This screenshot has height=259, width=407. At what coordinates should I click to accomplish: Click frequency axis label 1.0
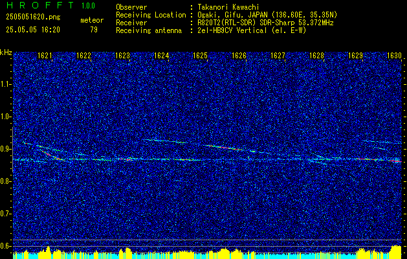tap(5, 117)
